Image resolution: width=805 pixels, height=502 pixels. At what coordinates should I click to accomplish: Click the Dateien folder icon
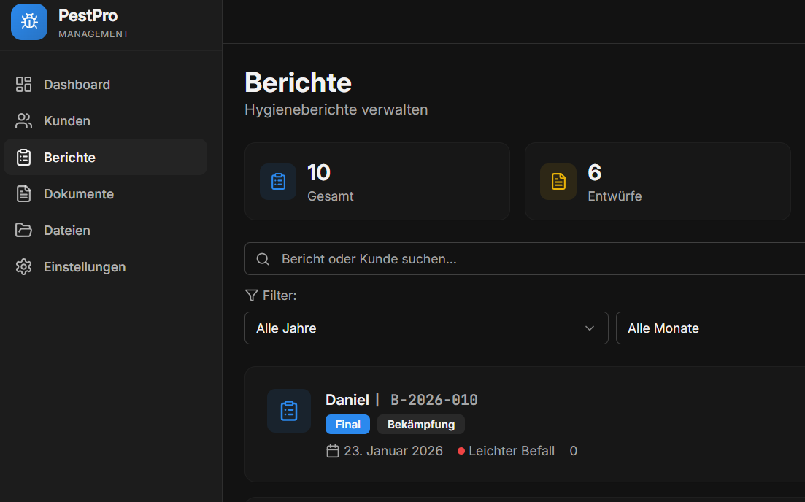[24, 231]
